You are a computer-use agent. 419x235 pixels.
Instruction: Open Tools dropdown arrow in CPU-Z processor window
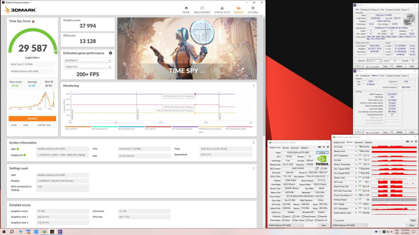391,66
